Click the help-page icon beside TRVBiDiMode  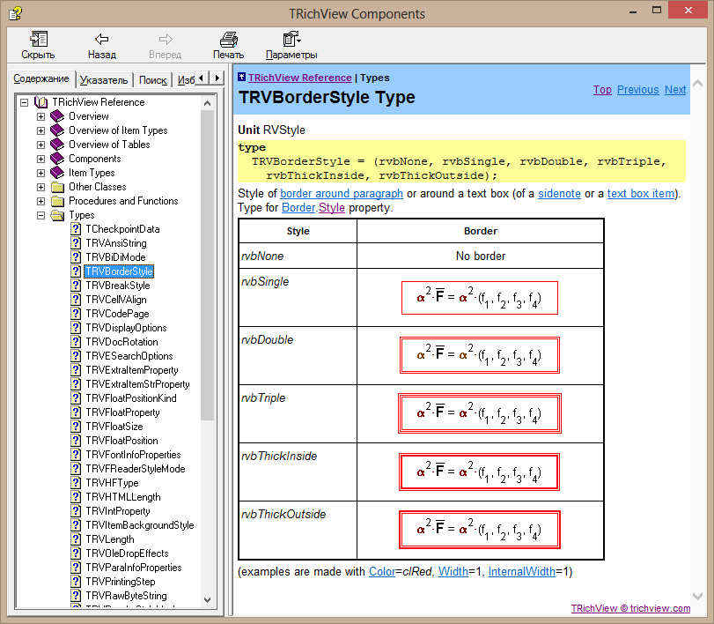(x=76, y=257)
